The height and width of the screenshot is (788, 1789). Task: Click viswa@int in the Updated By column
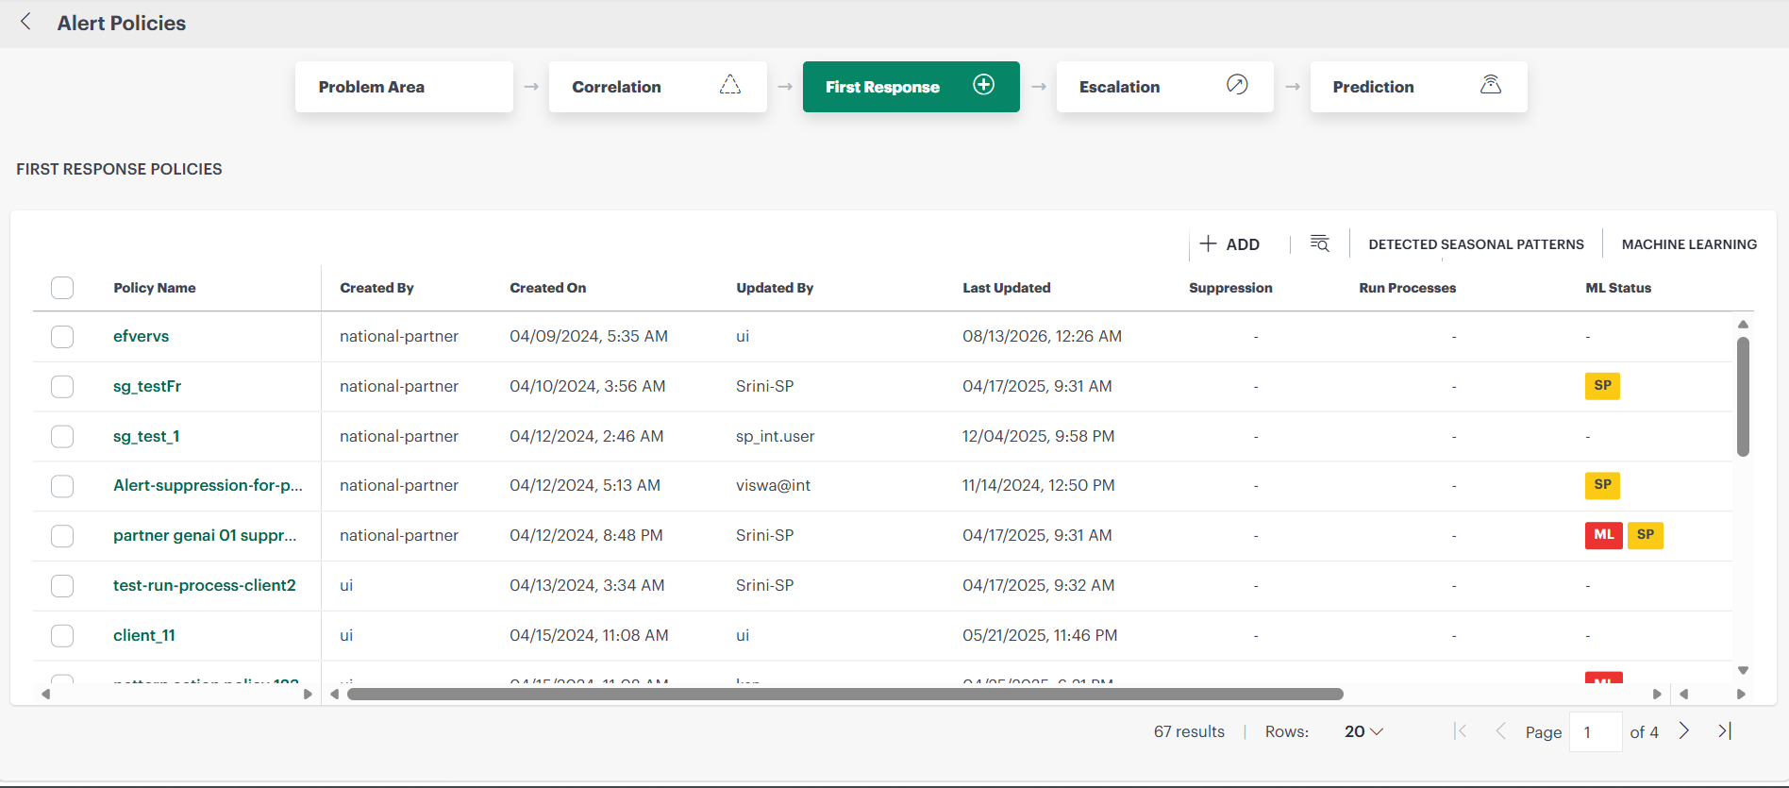pyautogui.click(x=774, y=485)
